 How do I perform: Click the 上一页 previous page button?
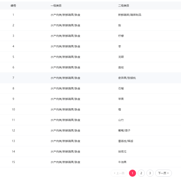click(x=119, y=173)
